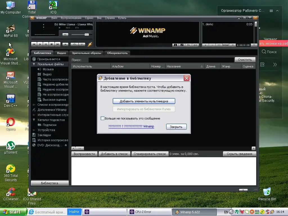Open the Купить menu
Screen dimensions: 288x216
point(122,18)
